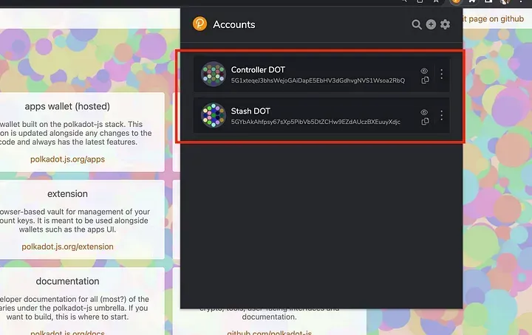The width and height of the screenshot is (532, 335).
Task: Open extension settings gear
Action: pyautogui.click(x=445, y=24)
